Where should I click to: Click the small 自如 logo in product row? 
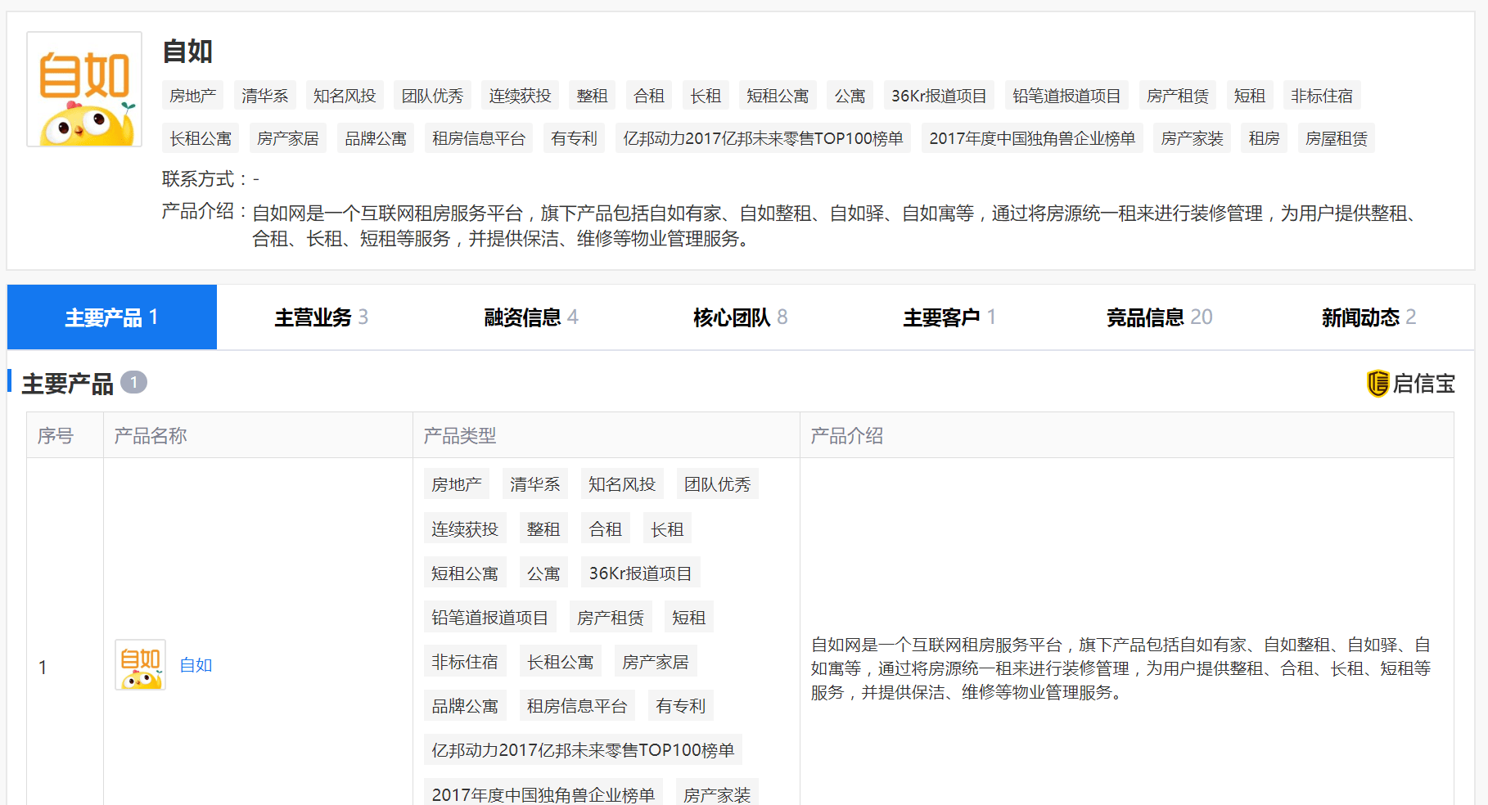[140, 664]
